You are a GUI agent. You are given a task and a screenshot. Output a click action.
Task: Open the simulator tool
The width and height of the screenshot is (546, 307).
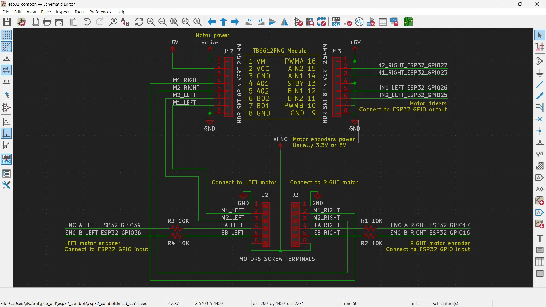pos(359,22)
